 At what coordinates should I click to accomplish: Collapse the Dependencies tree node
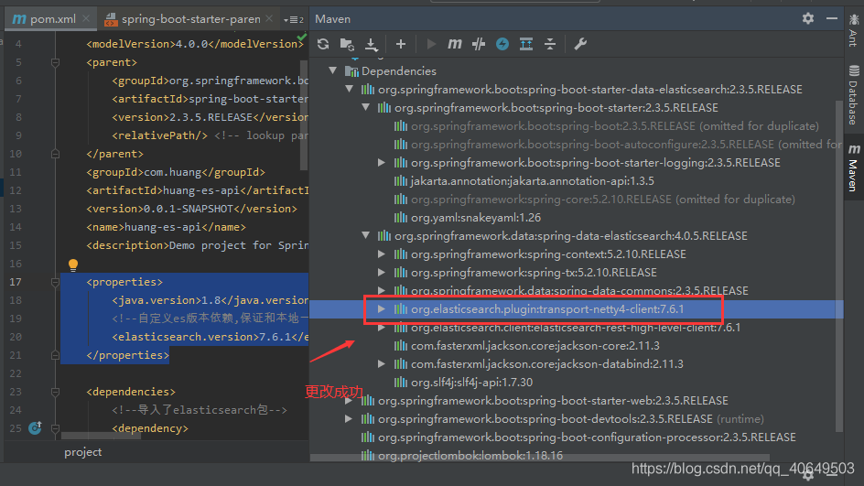click(332, 70)
